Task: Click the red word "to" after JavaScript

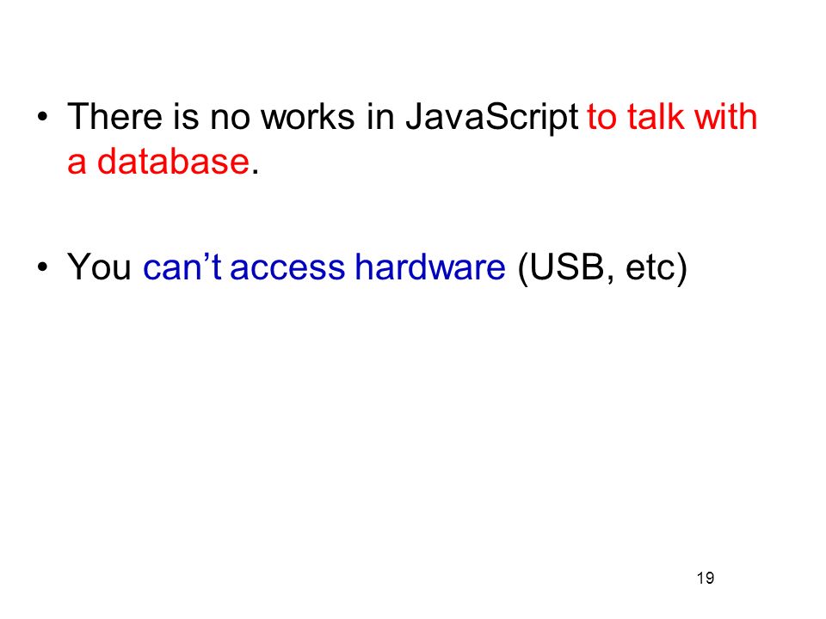Action: coord(602,117)
